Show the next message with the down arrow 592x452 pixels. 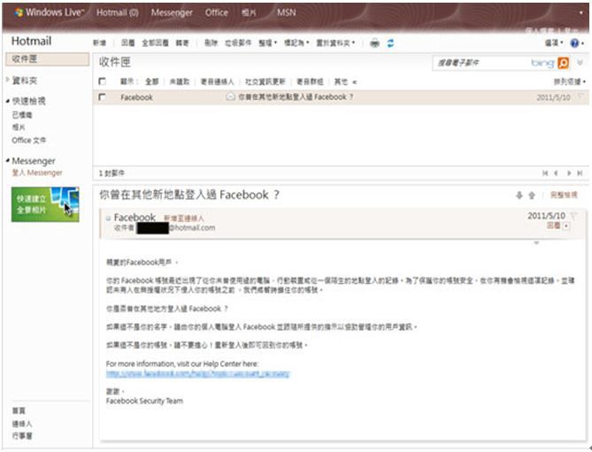coord(519,195)
